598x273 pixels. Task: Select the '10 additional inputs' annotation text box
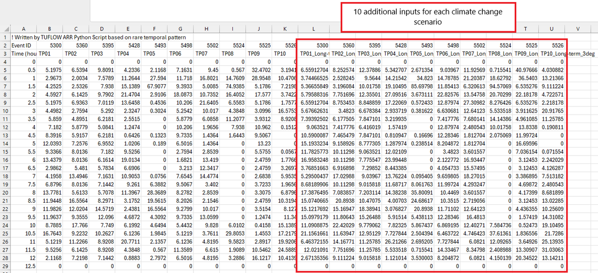coord(428,16)
